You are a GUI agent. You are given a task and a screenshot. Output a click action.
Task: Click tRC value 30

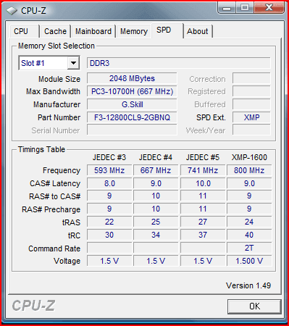pyautogui.click(x=109, y=235)
